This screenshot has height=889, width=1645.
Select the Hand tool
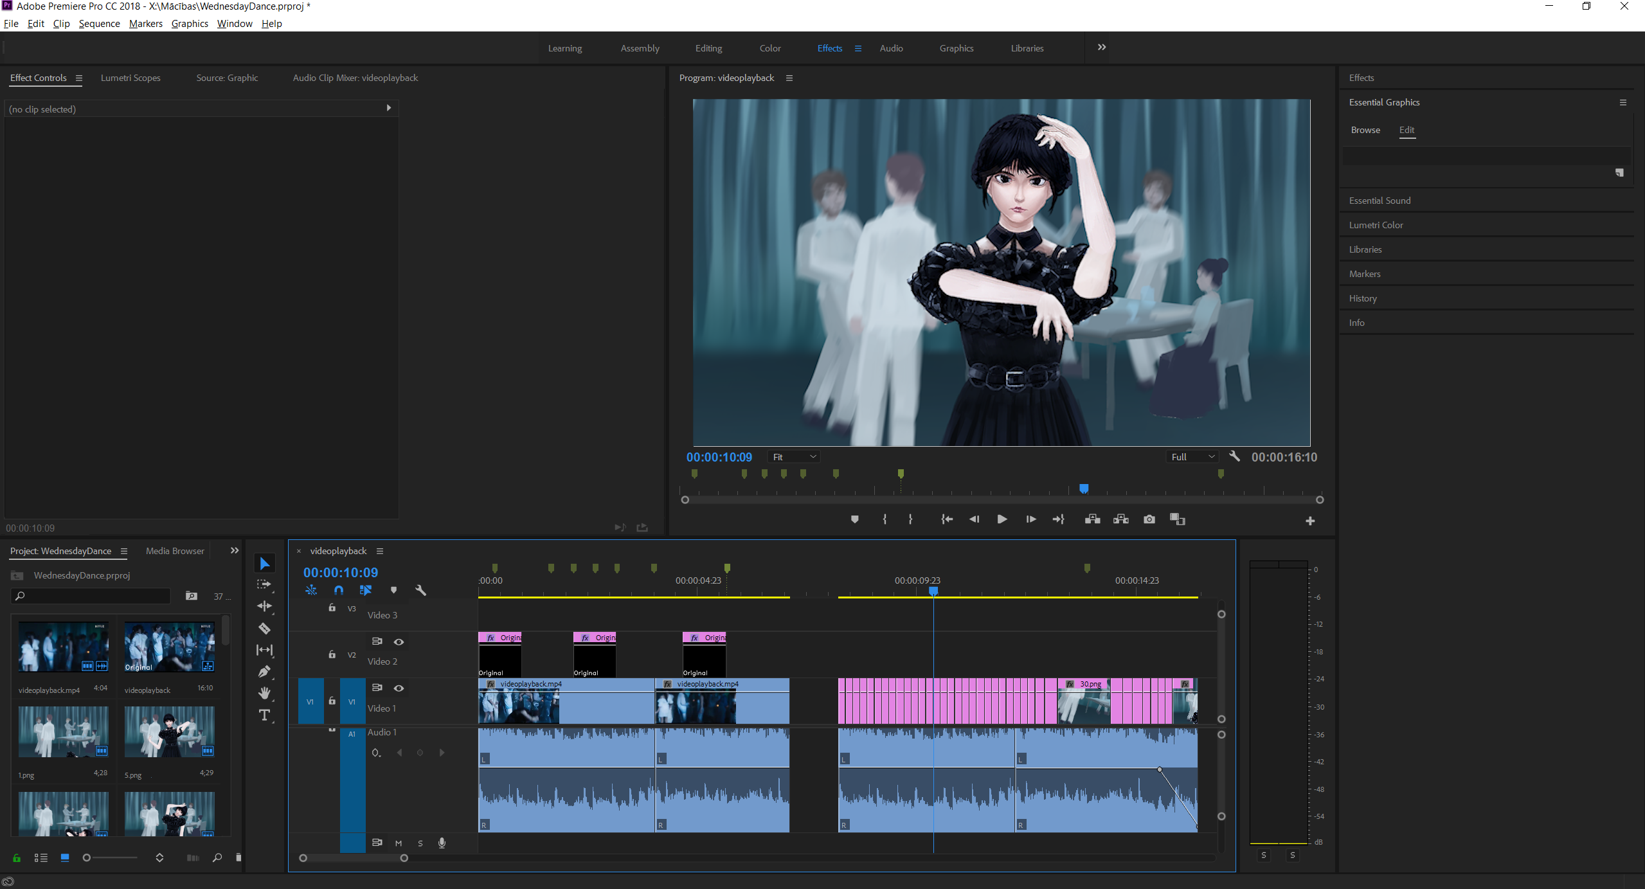click(x=264, y=693)
